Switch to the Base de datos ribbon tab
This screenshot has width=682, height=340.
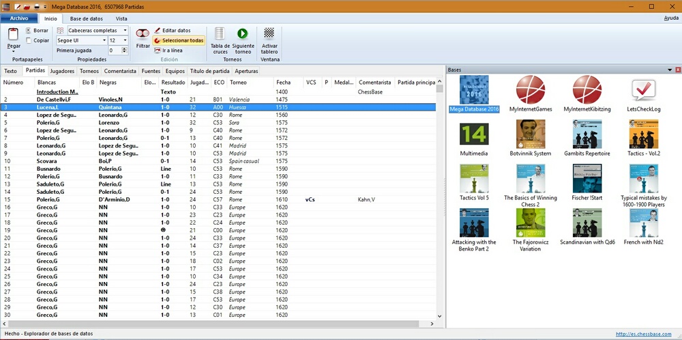pos(86,18)
